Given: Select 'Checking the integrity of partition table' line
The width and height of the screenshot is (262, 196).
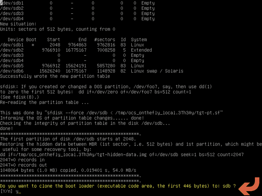Looking at the screenshot, I should click(85, 123).
